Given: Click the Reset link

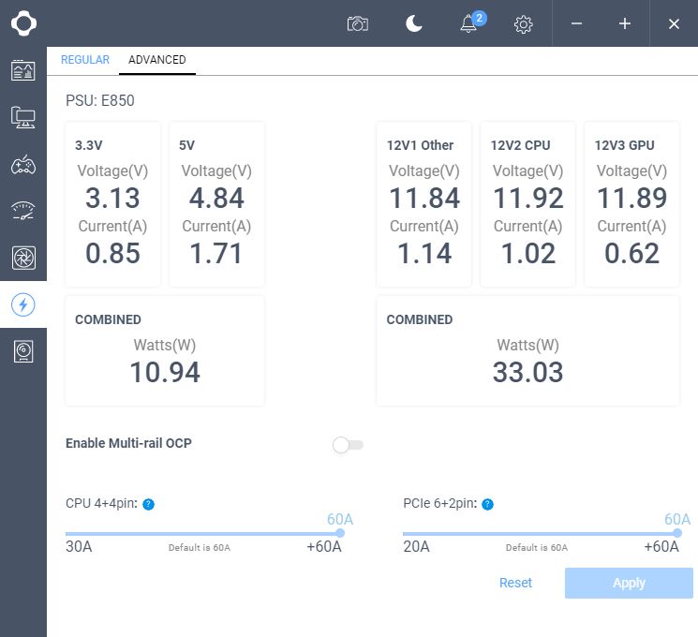Looking at the screenshot, I should click(515, 583).
